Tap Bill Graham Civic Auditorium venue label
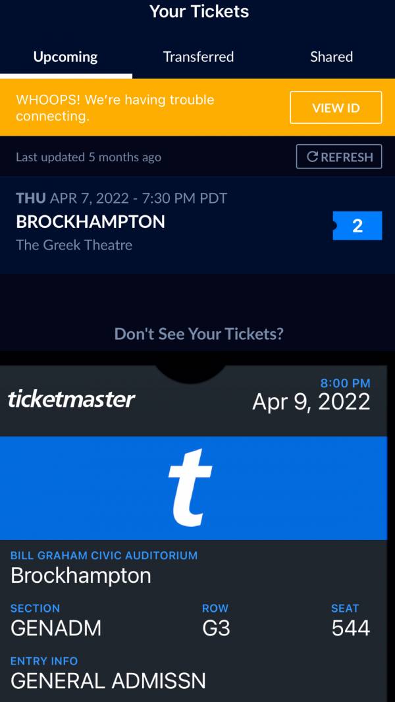 (104, 555)
